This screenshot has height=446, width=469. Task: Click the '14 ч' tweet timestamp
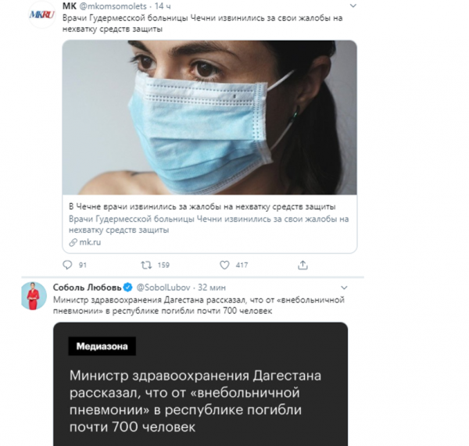pos(163,6)
